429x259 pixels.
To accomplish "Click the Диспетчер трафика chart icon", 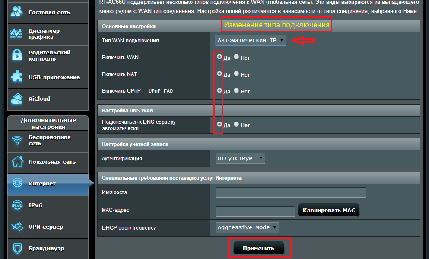I will [16, 34].
